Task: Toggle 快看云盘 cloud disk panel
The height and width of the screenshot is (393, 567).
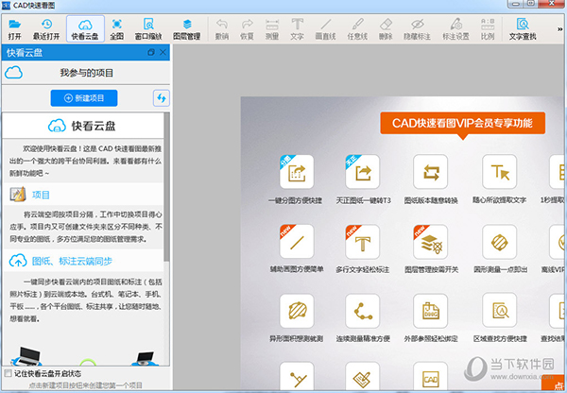Action: pyautogui.click(x=85, y=29)
